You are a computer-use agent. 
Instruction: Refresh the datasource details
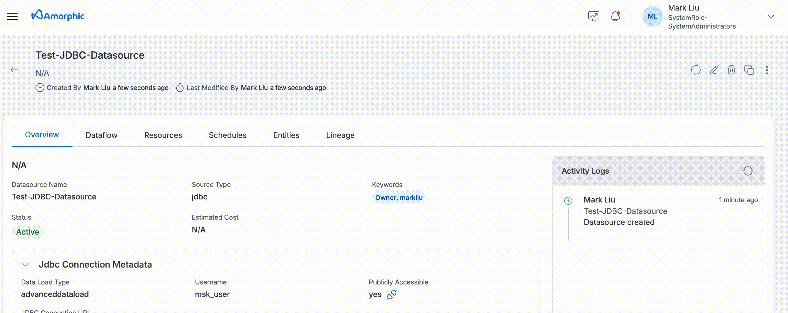click(x=696, y=70)
